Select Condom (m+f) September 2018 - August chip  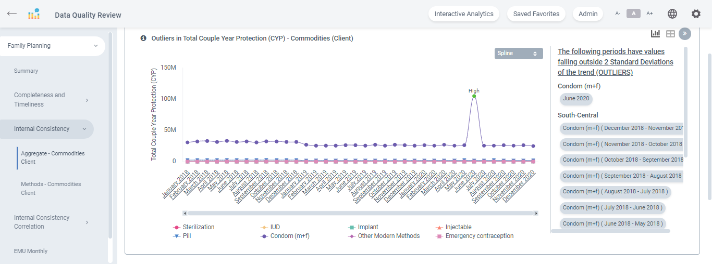(621, 176)
